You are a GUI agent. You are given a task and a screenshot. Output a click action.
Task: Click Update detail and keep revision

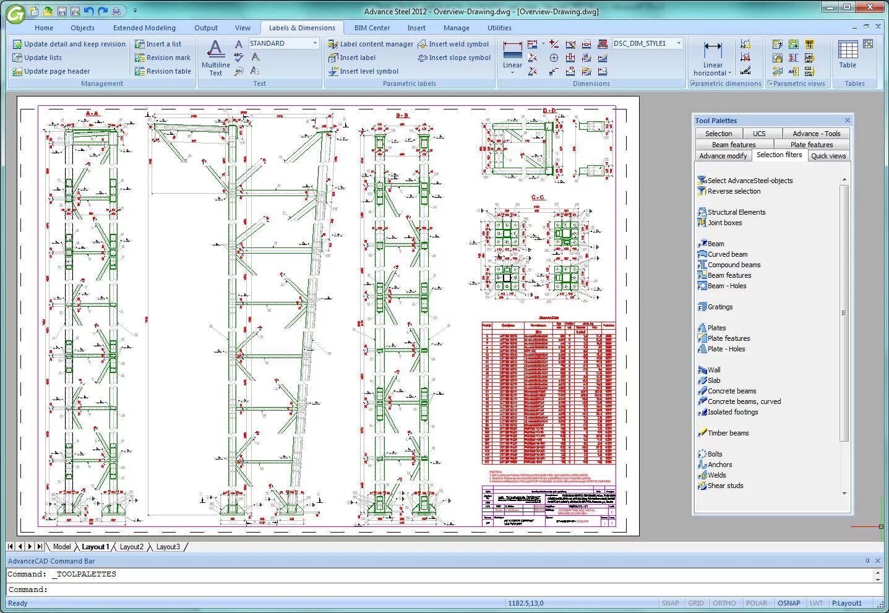pyautogui.click(x=69, y=44)
